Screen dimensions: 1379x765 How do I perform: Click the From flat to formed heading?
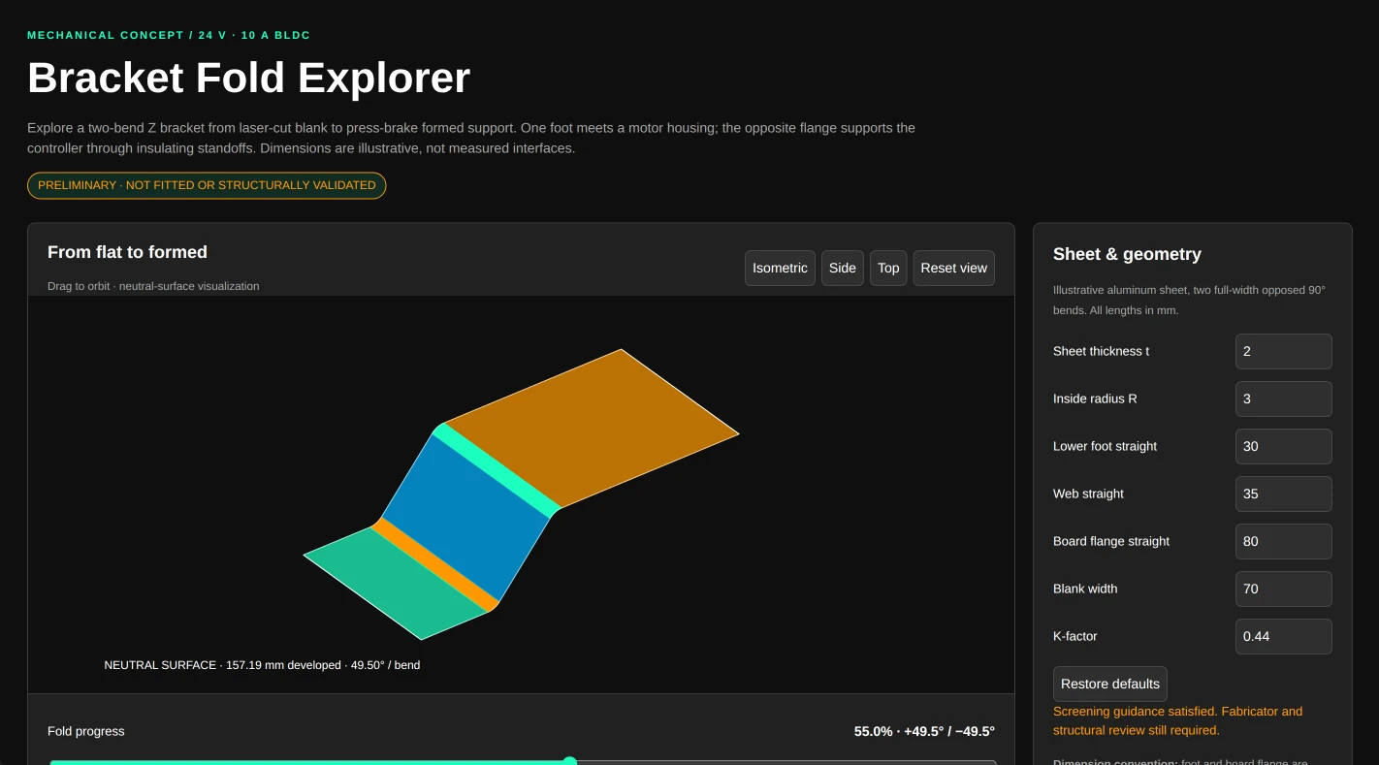click(x=127, y=252)
